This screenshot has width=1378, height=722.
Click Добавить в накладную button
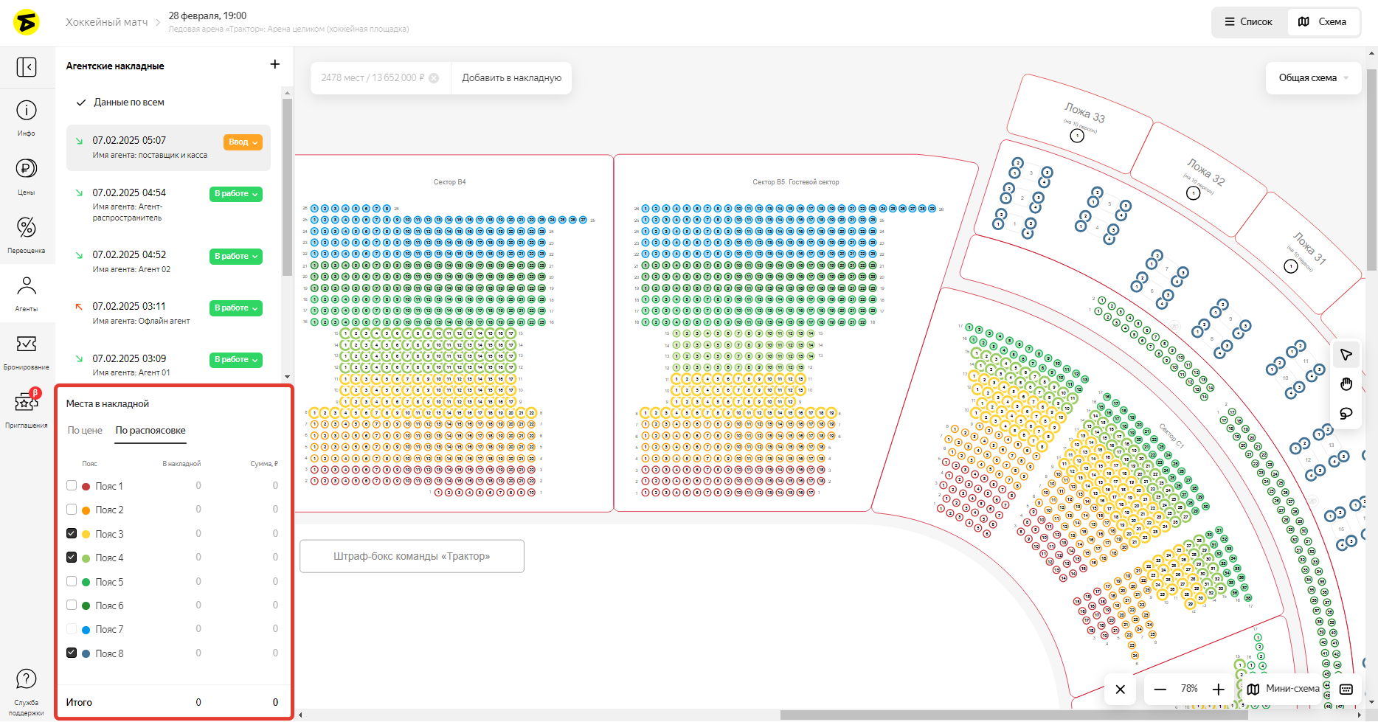[x=511, y=78]
